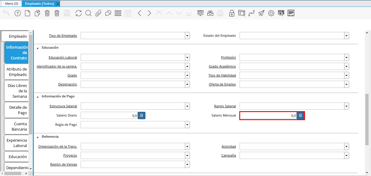Click the Campaña label link
This screenshot has height=176, width=371.
(229, 155)
